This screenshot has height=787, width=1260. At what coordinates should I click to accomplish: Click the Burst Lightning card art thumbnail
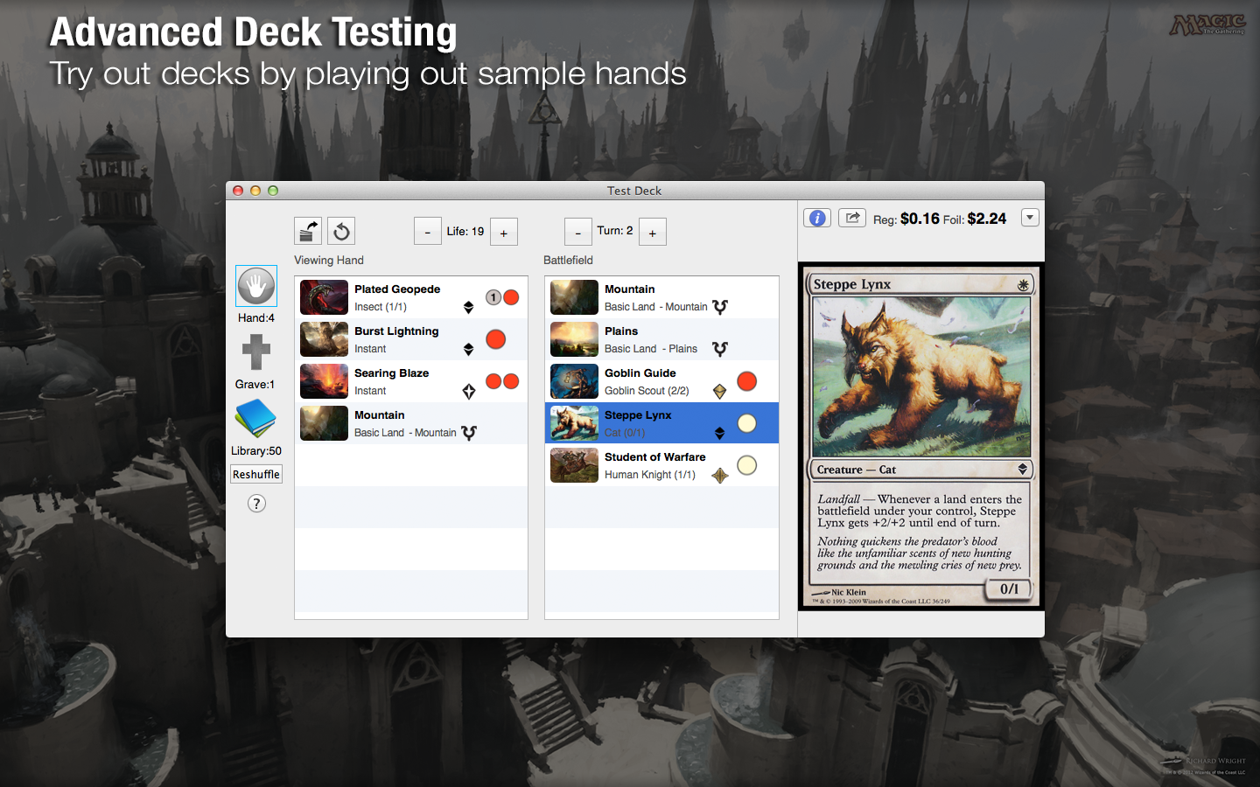[324, 339]
